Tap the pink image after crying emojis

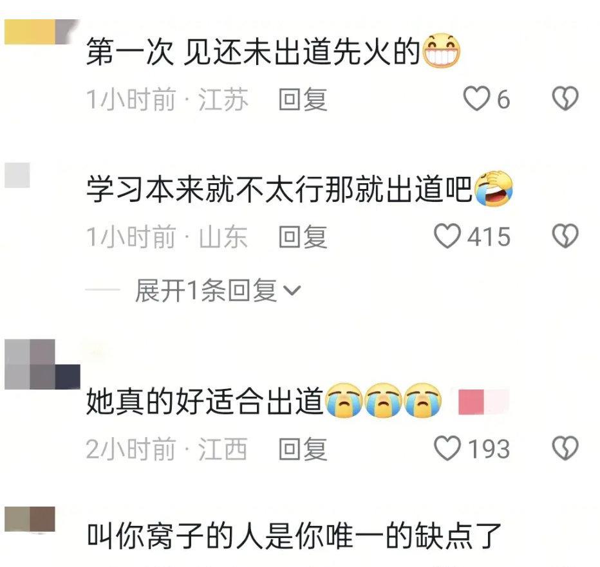pos(483,402)
